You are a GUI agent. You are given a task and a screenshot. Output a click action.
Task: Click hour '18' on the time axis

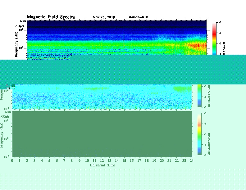[147, 161]
